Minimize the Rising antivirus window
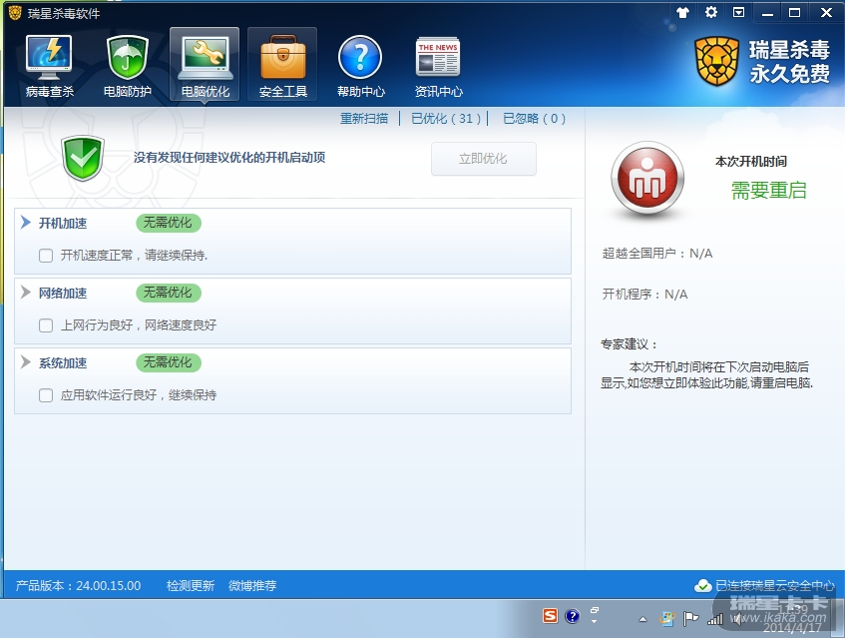Viewport: 845px width, 638px height. pyautogui.click(x=767, y=12)
